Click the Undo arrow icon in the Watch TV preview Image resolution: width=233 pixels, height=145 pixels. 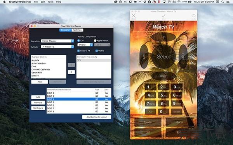[193, 16]
